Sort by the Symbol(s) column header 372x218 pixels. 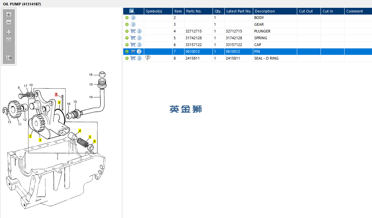pyautogui.click(x=158, y=11)
